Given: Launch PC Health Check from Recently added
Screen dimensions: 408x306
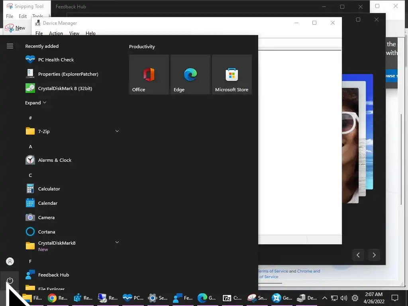Looking at the screenshot, I should 73,60.
